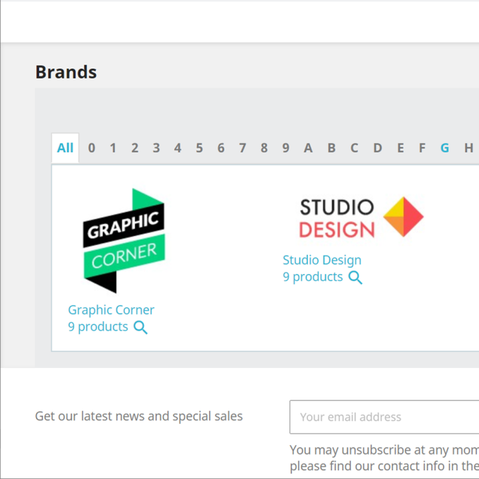
Task: Open the Studio Design logo image
Action: pos(361,217)
